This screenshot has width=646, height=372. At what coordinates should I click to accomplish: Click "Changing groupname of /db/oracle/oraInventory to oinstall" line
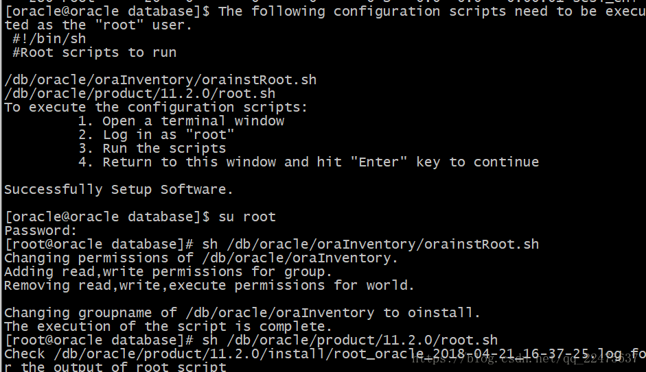pyautogui.click(x=242, y=313)
